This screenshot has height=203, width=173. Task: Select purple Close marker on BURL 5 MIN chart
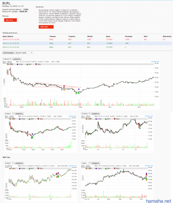pos(33,134)
